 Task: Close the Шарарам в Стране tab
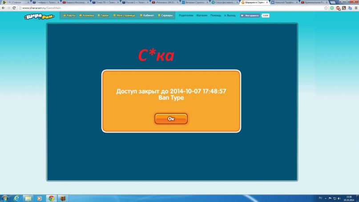tap(267, 2)
